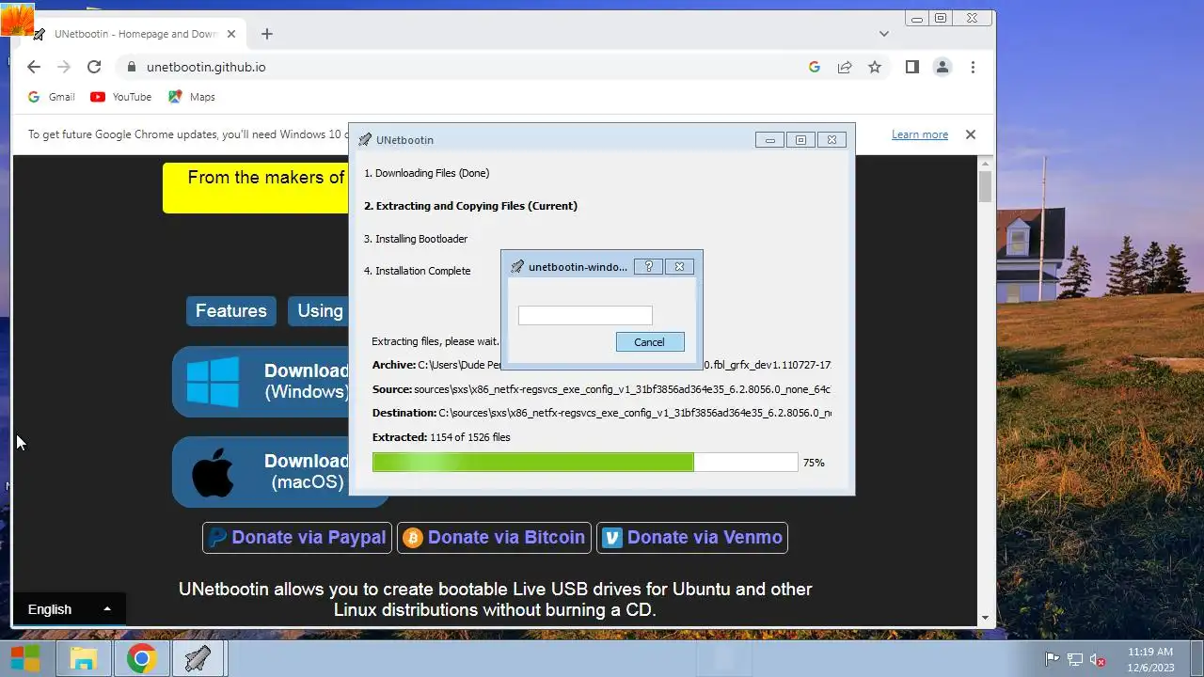Click the Download (Windows) button
The width and height of the screenshot is (1204, 677).
pos(261,381)
